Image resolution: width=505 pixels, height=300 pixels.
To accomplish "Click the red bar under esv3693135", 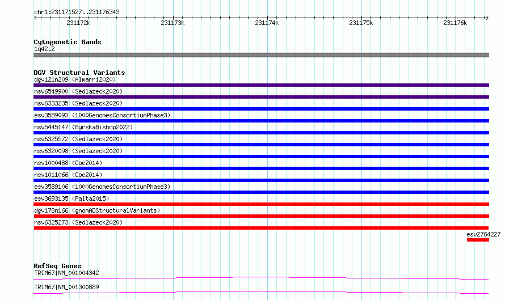I will click(261, 204).
